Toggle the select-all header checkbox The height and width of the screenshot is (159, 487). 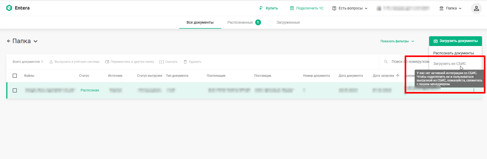click(15, 76)
